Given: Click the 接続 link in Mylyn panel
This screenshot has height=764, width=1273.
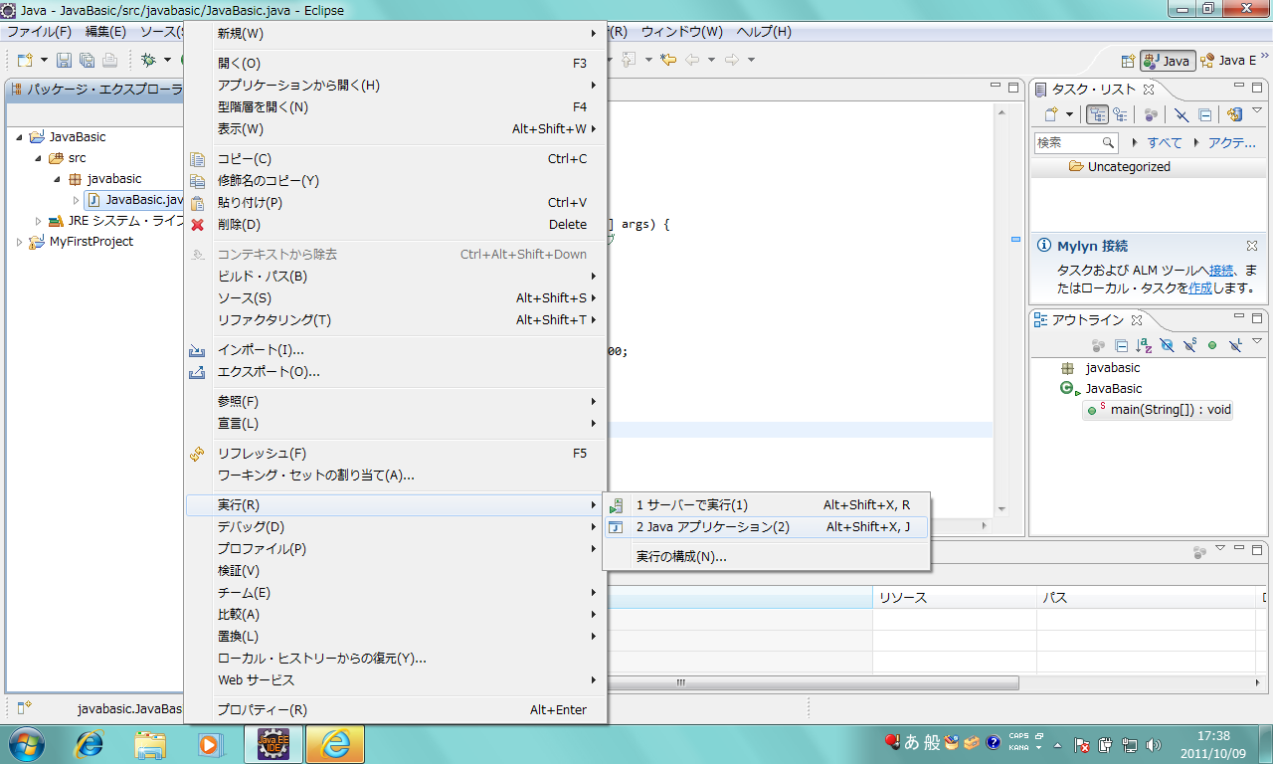Looking at the screenshot, I should coord(1221,271).
